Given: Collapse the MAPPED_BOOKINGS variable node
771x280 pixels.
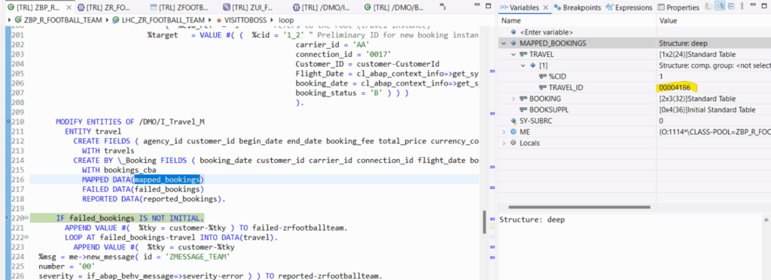Looking at the screenshot, I should [x=504, y=43].
